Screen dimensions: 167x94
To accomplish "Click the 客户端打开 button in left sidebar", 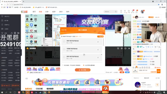I will point(5,85).
